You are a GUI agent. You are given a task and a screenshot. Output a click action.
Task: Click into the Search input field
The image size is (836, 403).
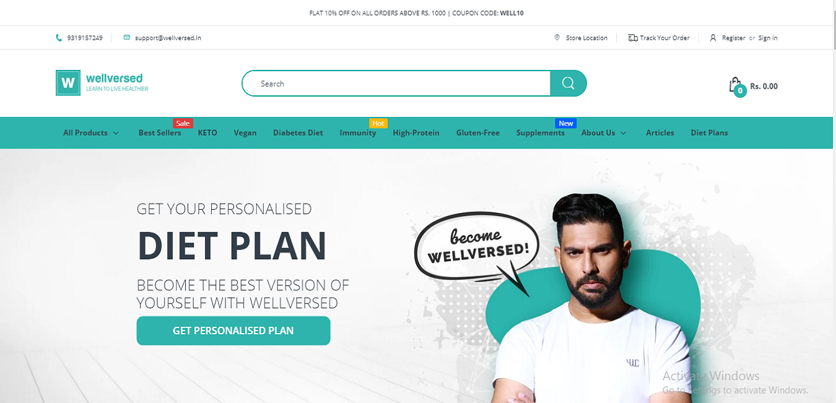pyautogui.click(x=396, y=84)
